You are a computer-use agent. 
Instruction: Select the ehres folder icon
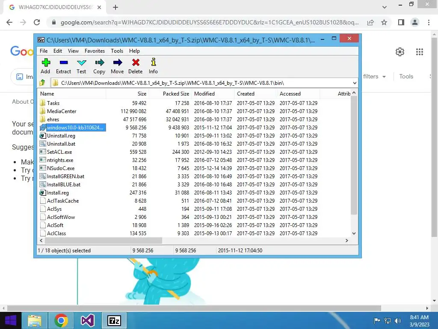43,119
